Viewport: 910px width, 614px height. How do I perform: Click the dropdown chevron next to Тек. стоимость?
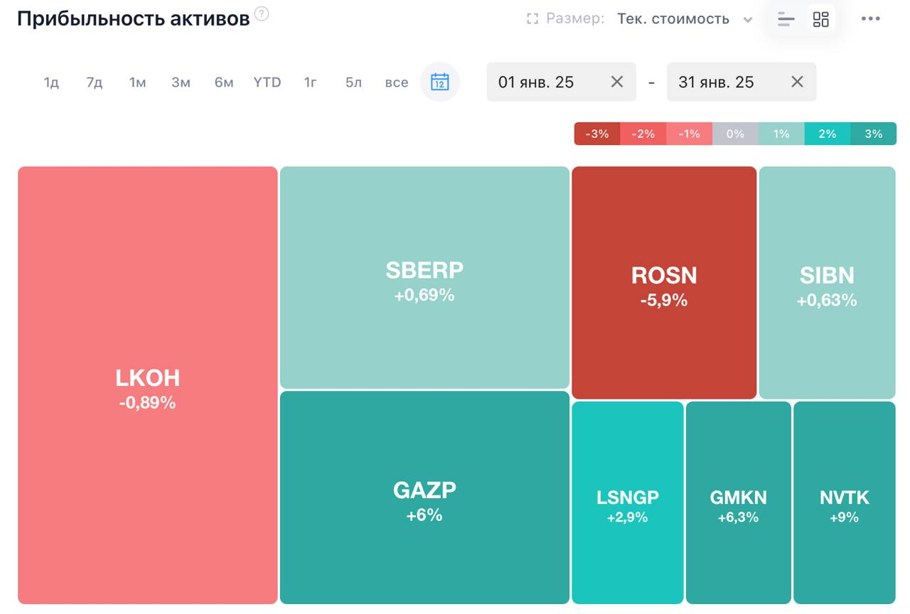pos(748,20)
